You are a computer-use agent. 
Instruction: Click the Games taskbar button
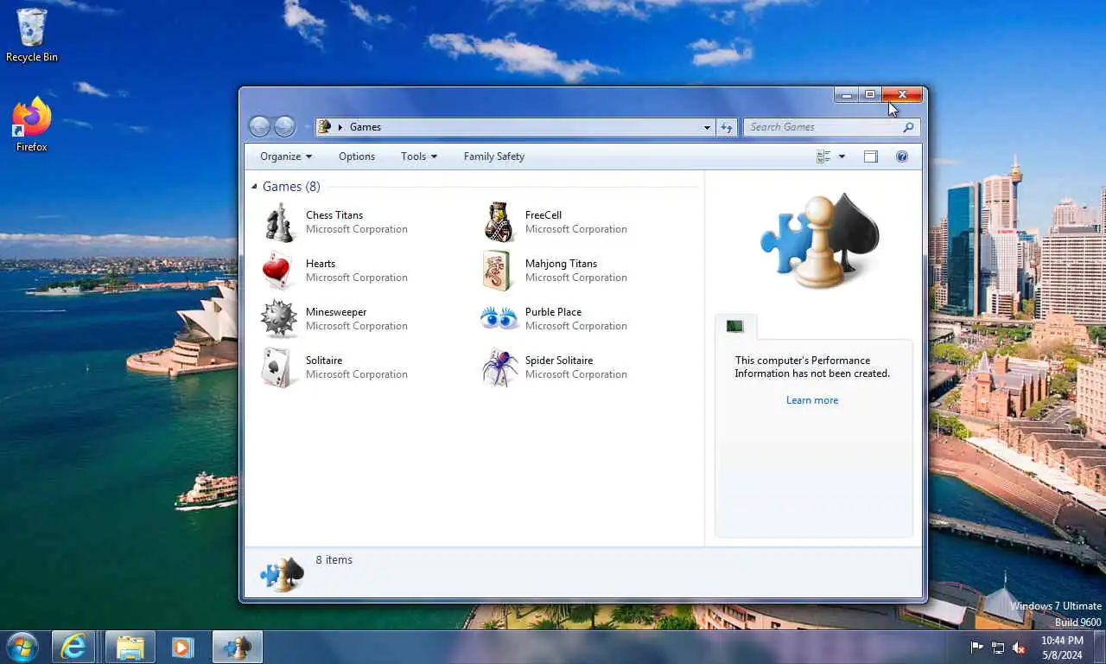tap(238, 647)
